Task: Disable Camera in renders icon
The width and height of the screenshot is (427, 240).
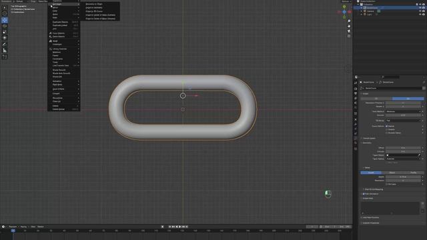Action: tap(424, 11)
